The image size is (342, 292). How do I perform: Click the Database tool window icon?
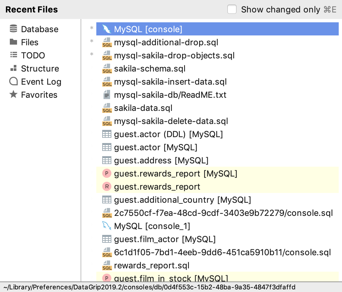click(13, 29)
